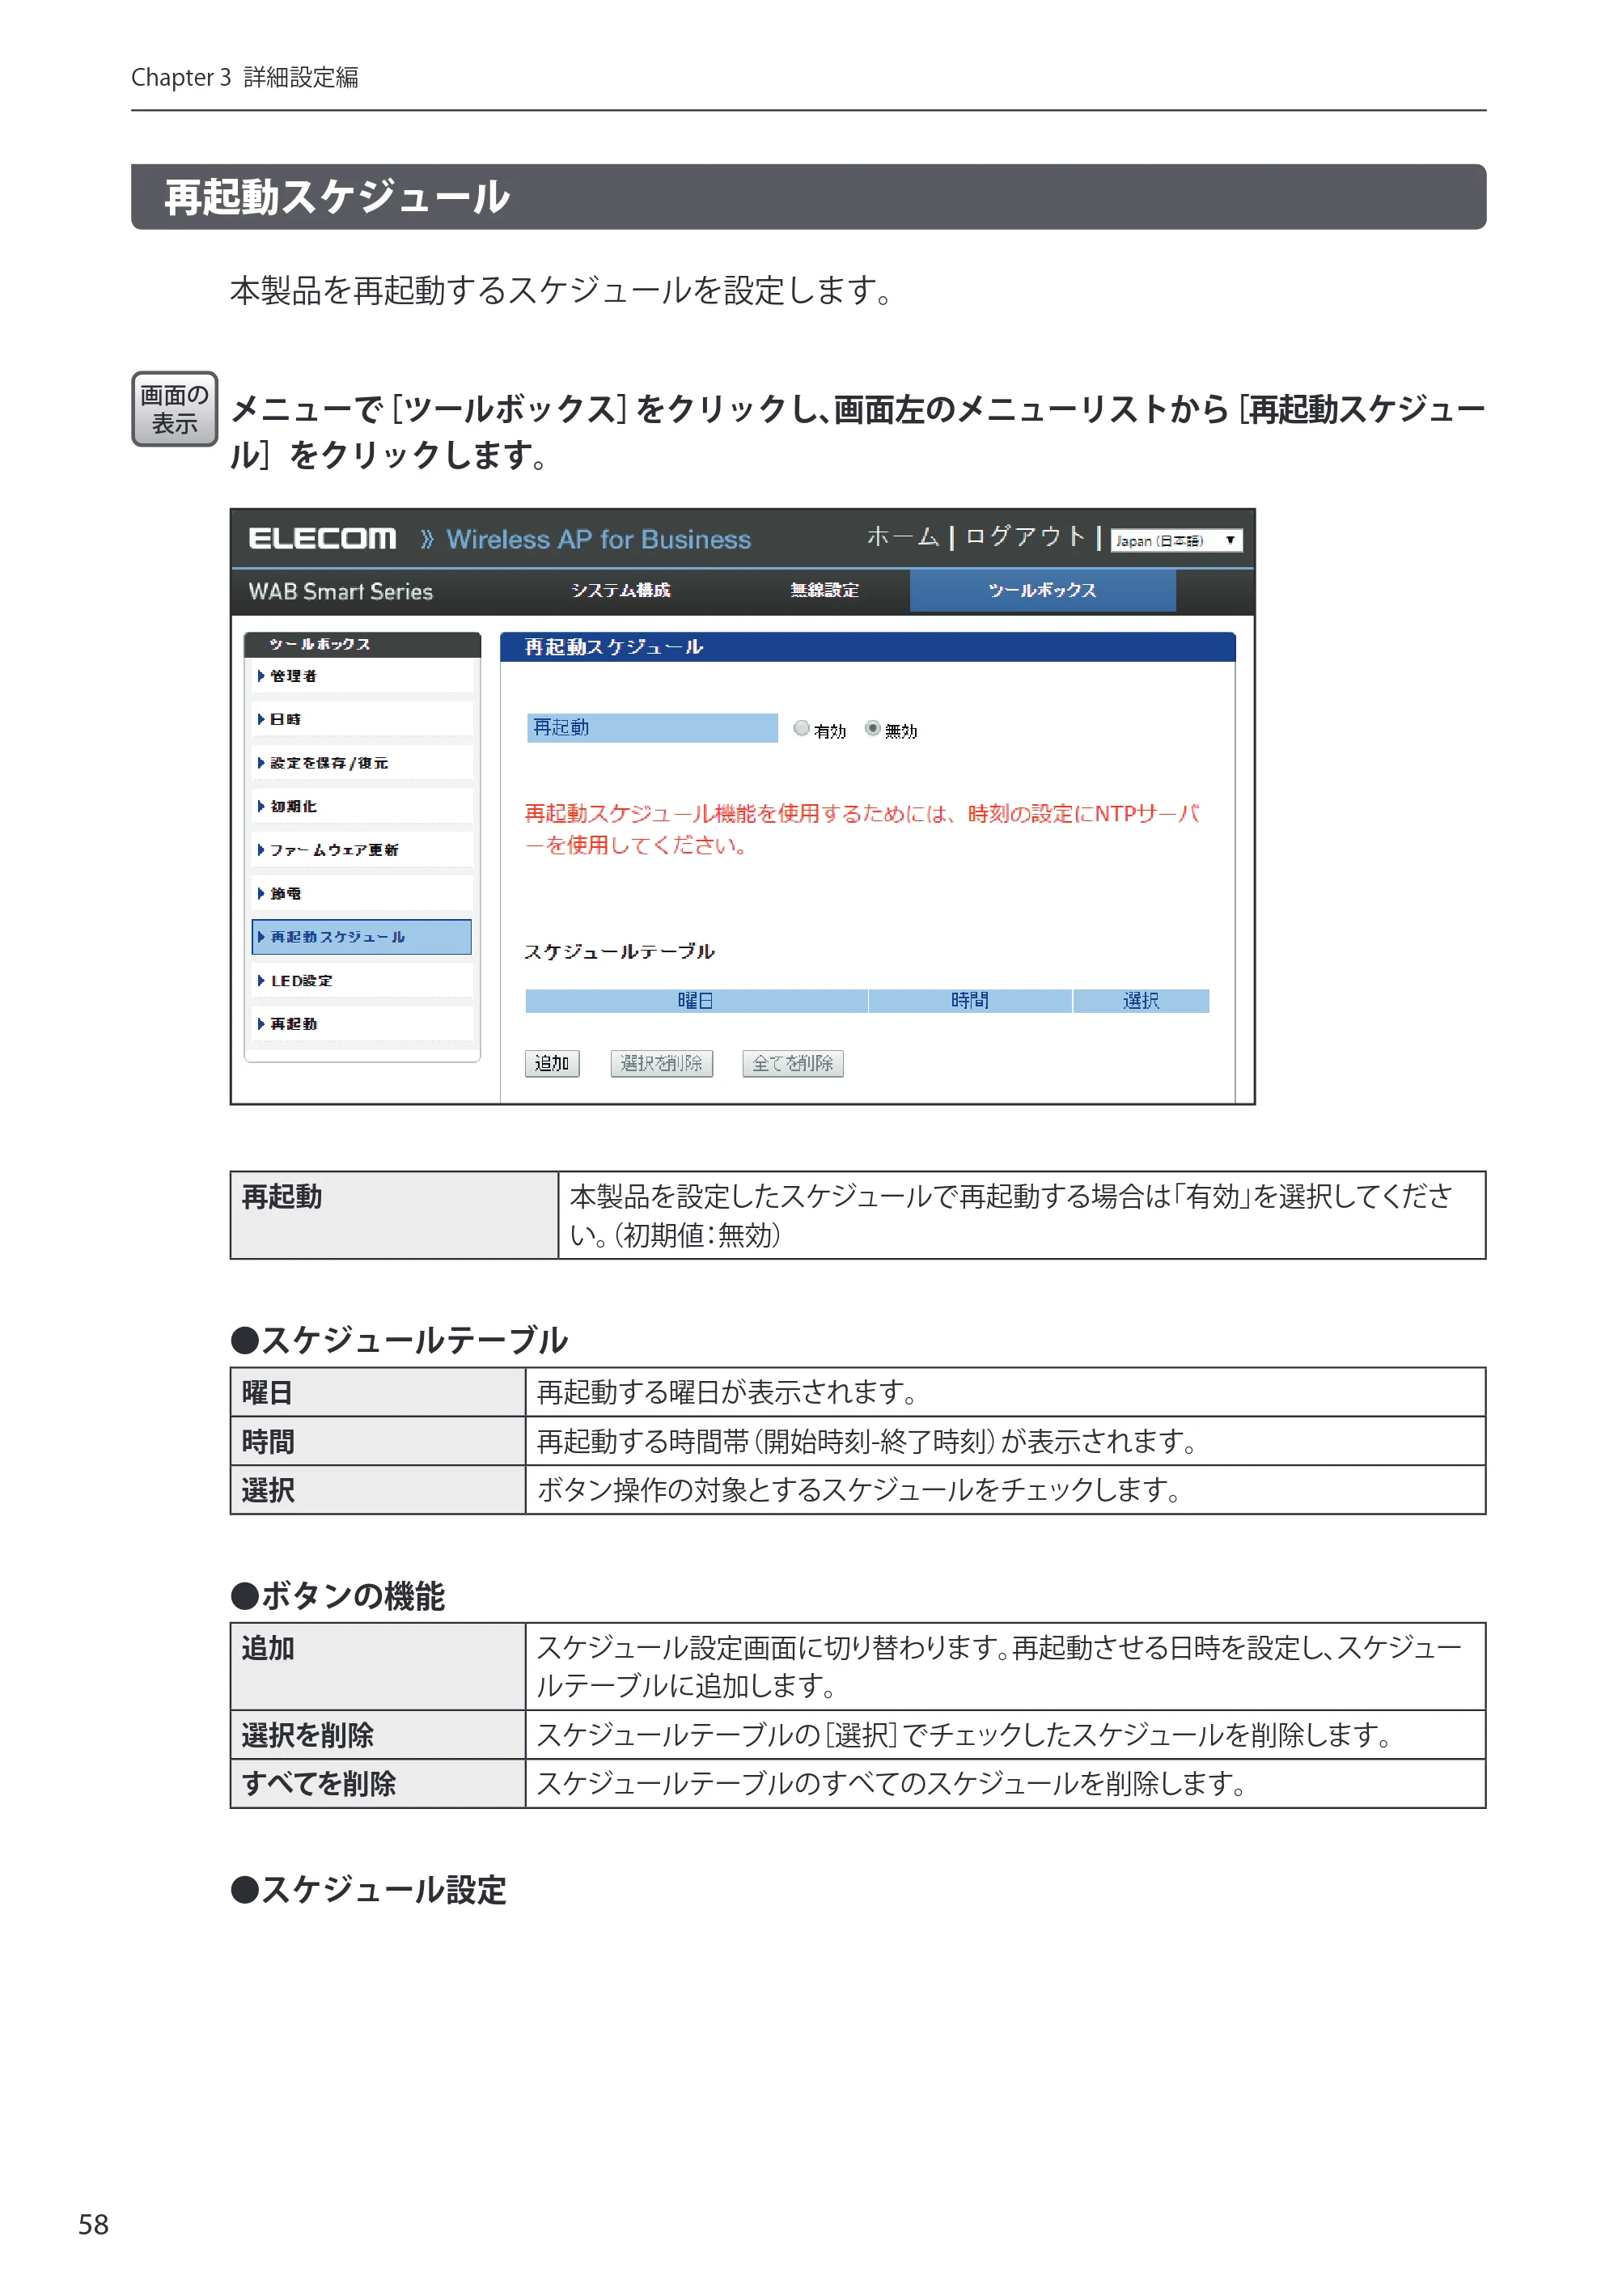Open 設定を保存/復元 menu item

[x=361, y=763]
